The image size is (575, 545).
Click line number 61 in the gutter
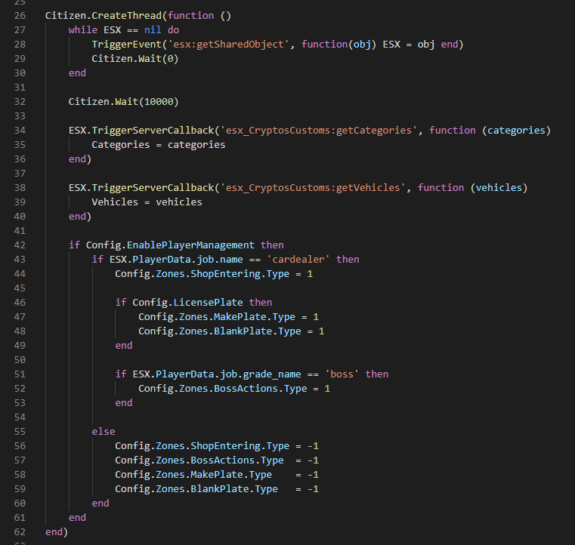20,518
